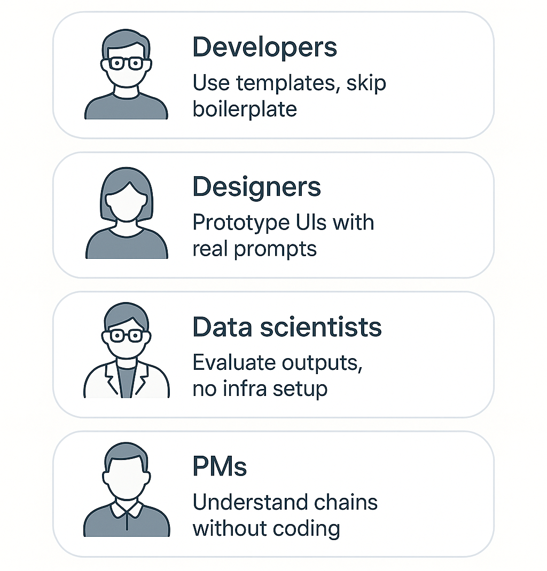
Task: Click the "Evaluate outputs, no infra setup" text
Action: (x=277, y=376)
